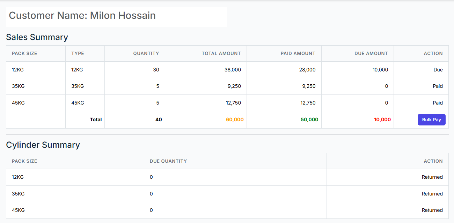454x223 pixels.
Task: Click Paid status in 35KG sales row
Action: (x=438, y=86)
